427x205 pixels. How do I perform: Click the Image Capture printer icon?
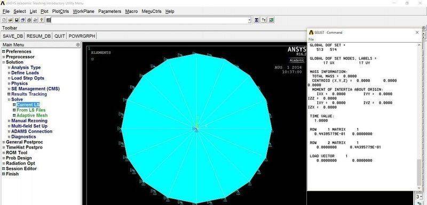coord(29,20)
